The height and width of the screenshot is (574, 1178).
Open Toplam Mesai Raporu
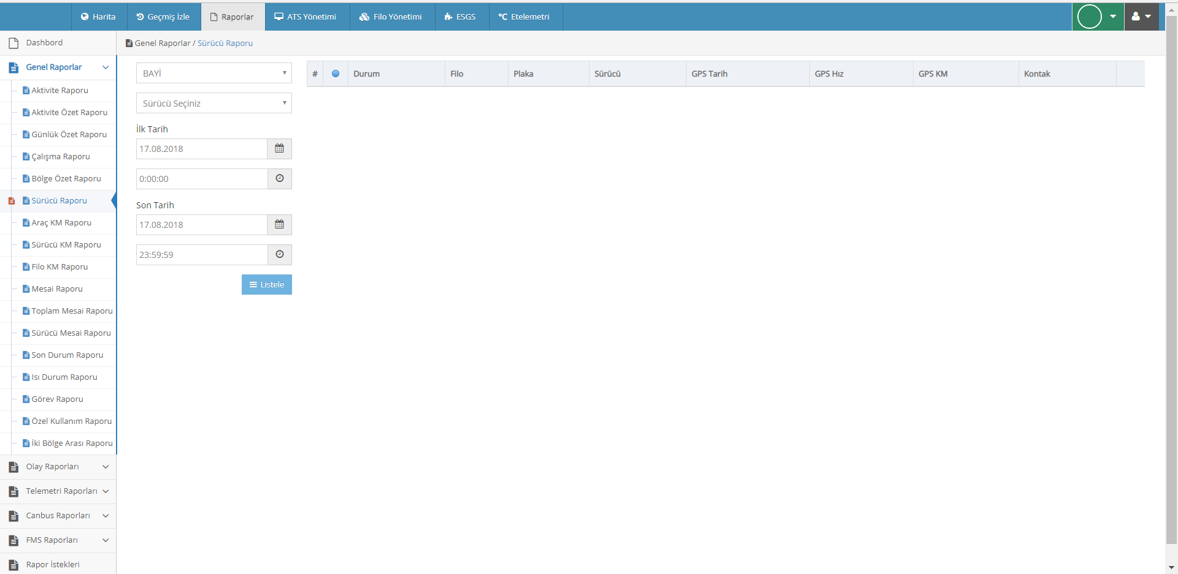(72, 311)
